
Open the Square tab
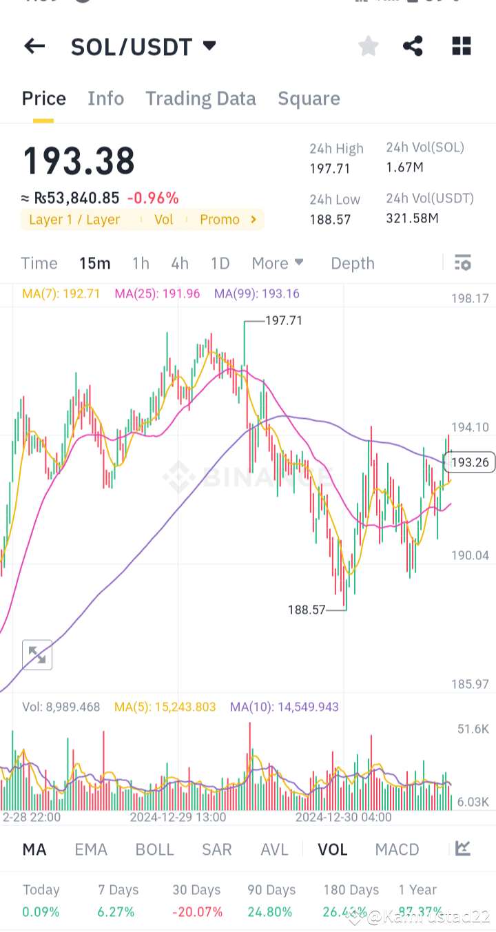coord(309,98)
